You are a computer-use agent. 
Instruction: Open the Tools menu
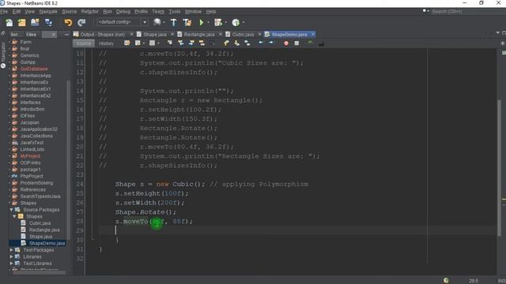(x=175, y=11)
